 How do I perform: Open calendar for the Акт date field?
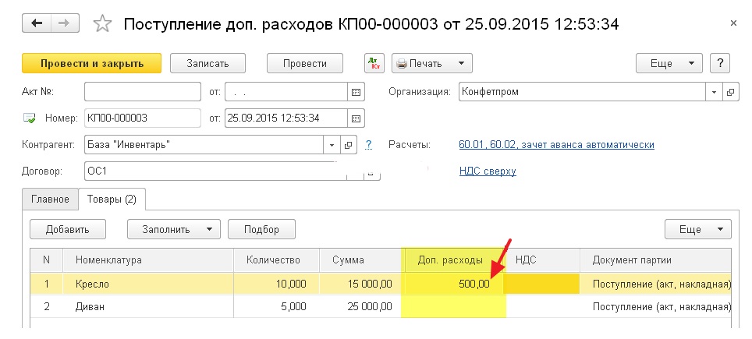pyautogui.click(x=356, y=92)
